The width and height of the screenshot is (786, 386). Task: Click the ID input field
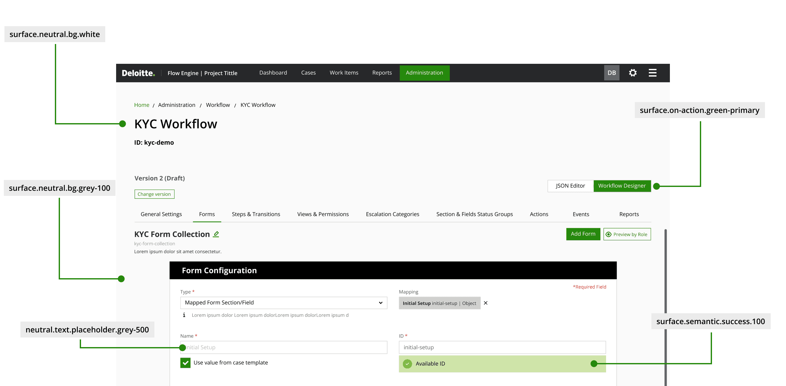(x=502, y=347)
